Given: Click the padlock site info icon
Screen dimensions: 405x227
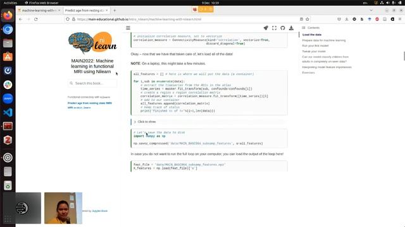Looking at the screenshot, I should coord(73,19).
